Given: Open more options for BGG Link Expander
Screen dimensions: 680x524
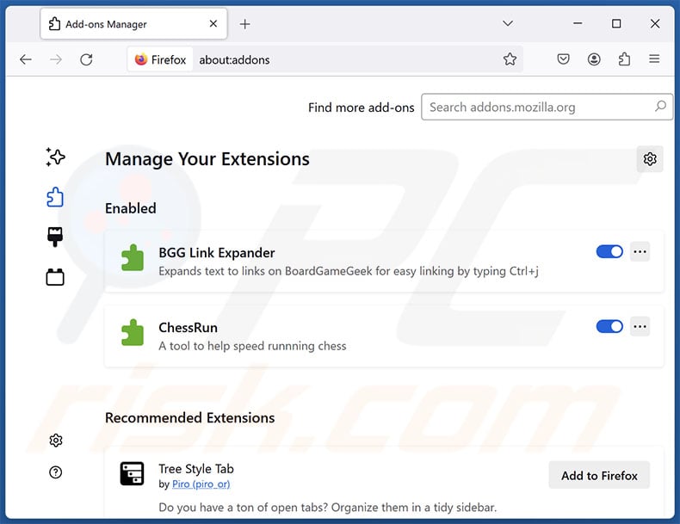Looking at the screenshot, I should [640, 252].
